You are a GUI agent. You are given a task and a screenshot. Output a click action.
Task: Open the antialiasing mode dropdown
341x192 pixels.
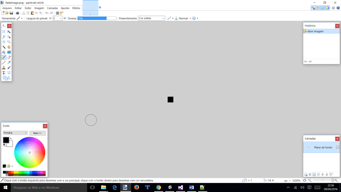point(170,18)
